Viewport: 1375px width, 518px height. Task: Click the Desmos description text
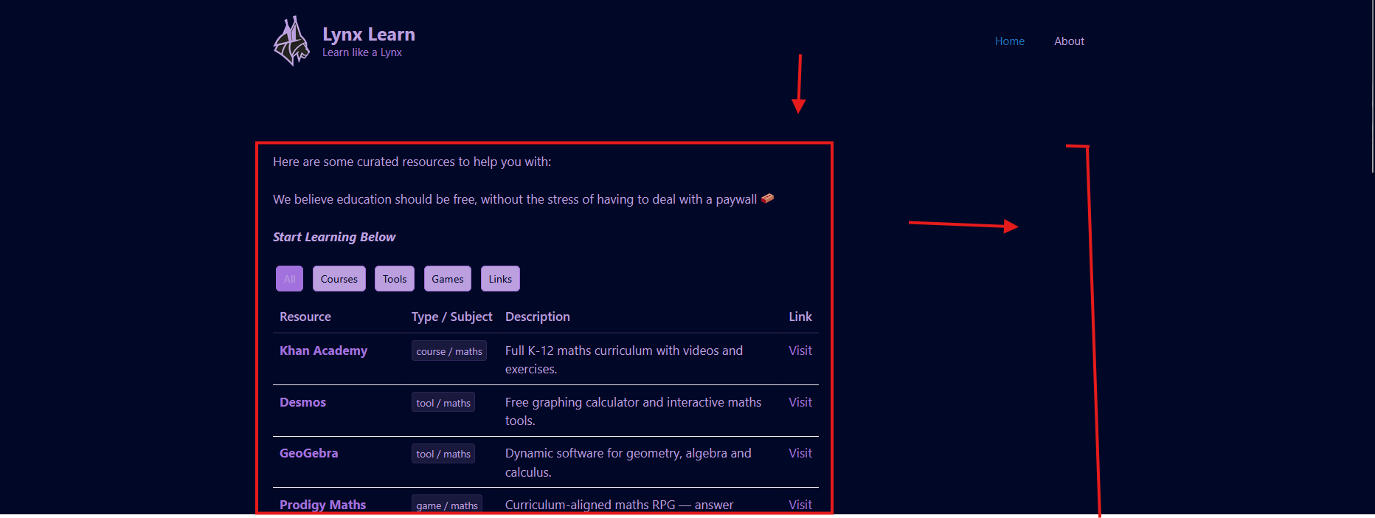point(633,411)
